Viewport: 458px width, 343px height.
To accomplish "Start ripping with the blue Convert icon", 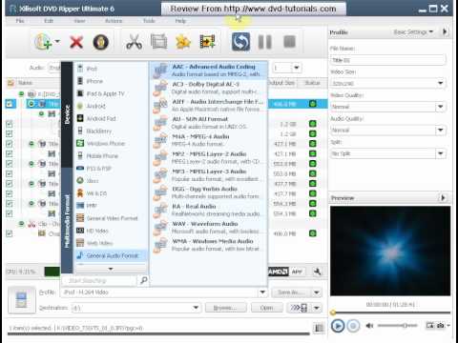I will tap(240, 42).
